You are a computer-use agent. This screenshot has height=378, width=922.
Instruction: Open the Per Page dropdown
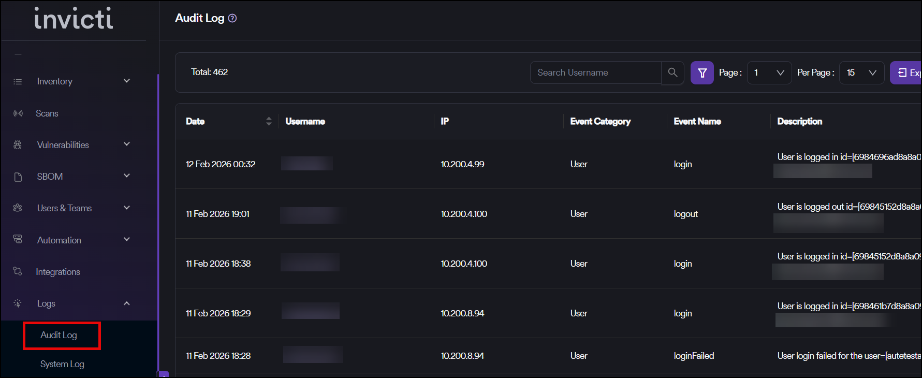(x=861, y=72)
